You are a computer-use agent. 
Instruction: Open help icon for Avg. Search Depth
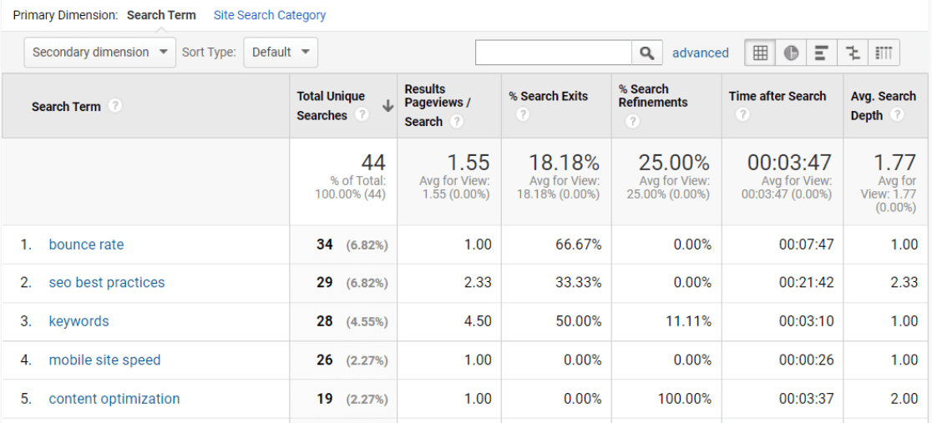pos(898,114)
